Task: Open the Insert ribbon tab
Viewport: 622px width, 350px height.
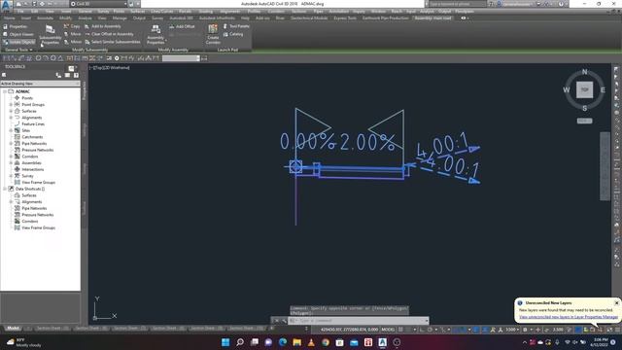Action: (x=26, y=18)
